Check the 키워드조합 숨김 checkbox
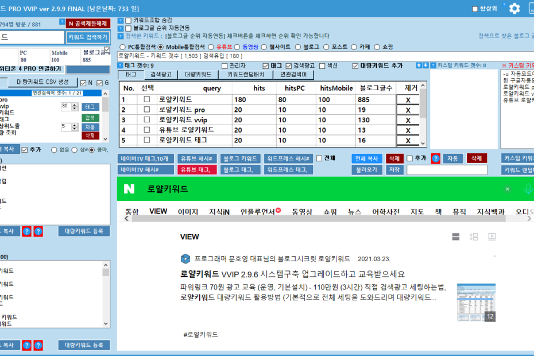534x356 pixels. pos(129,21)
